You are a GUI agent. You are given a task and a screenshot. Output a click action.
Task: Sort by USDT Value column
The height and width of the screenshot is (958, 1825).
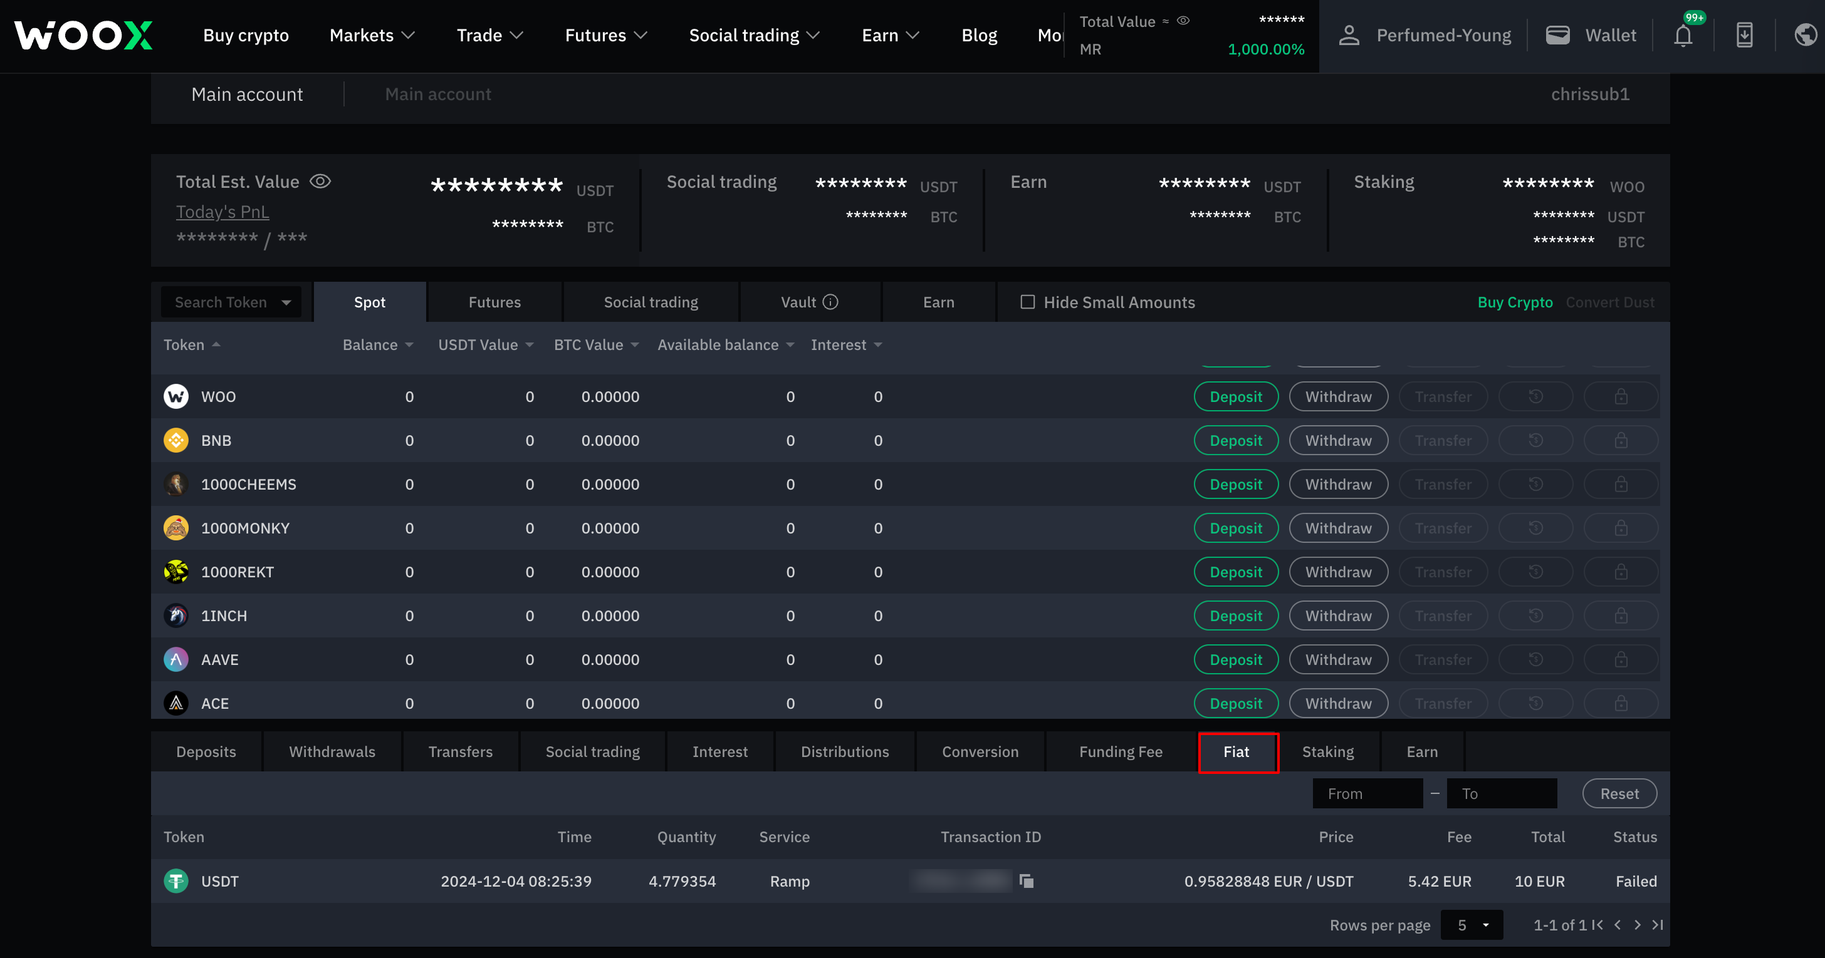coord(486,345)
